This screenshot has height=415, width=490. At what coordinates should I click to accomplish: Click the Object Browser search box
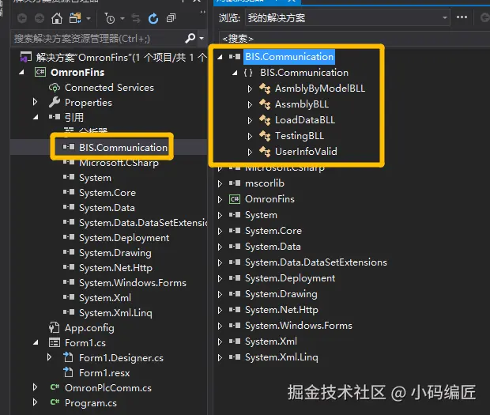(x=354, y=39)
